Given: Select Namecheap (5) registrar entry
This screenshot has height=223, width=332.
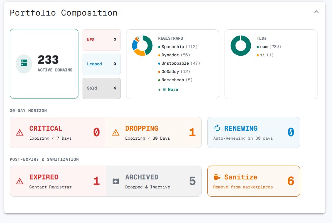Looking at the screenshot, I should pyautogui.click(x=175, y=80).
